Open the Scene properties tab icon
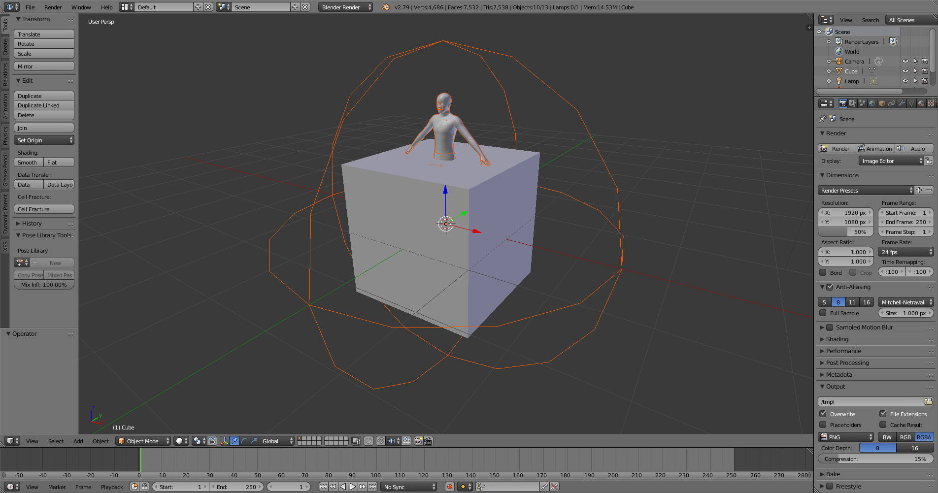The image size is (938, 493). pyautogui.click(x=862, y=103)
